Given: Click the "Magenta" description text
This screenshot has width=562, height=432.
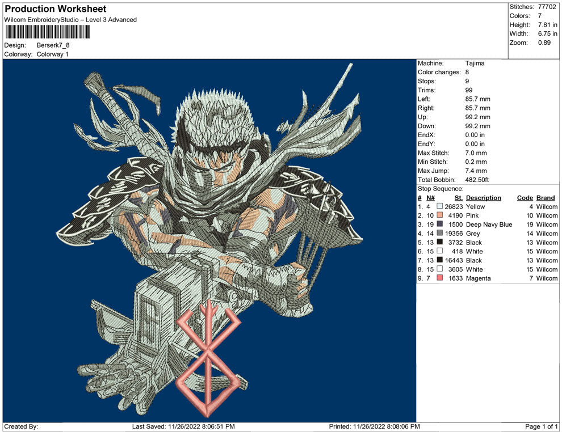Looking at the screenshot, I should (x=478, y=278).
